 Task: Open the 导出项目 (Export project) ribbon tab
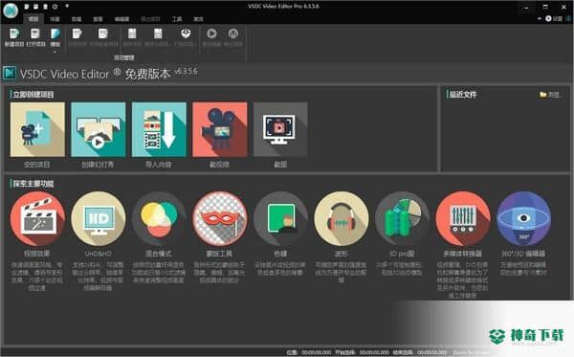coord(150,19)
